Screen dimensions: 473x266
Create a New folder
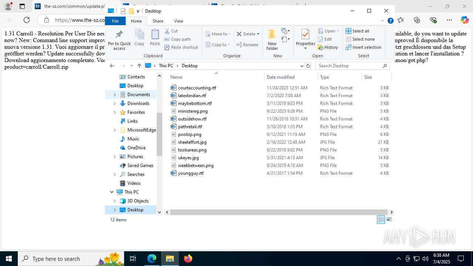(272, 40)
